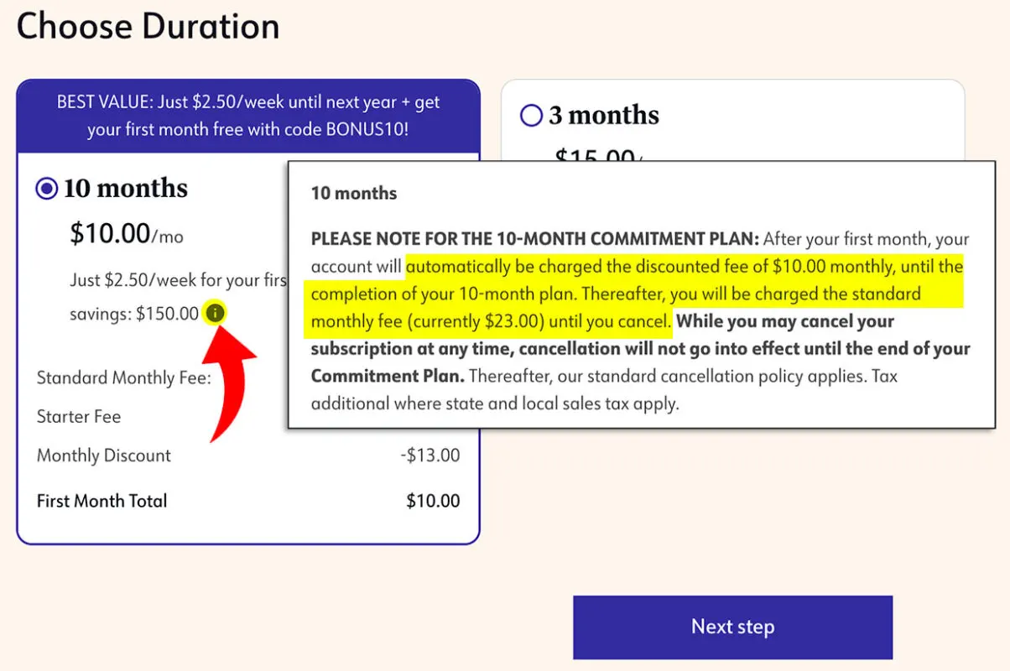The width and height of the screenshot is (1010, 671).
Task: Click the savings: $150.00 text
Action: pos(134,314)
